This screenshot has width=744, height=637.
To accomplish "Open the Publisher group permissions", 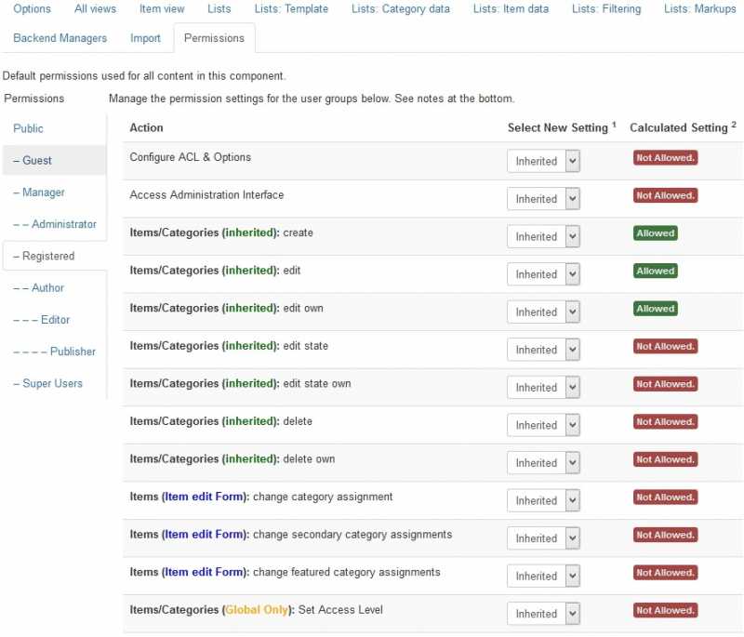I will click(56, 352).
